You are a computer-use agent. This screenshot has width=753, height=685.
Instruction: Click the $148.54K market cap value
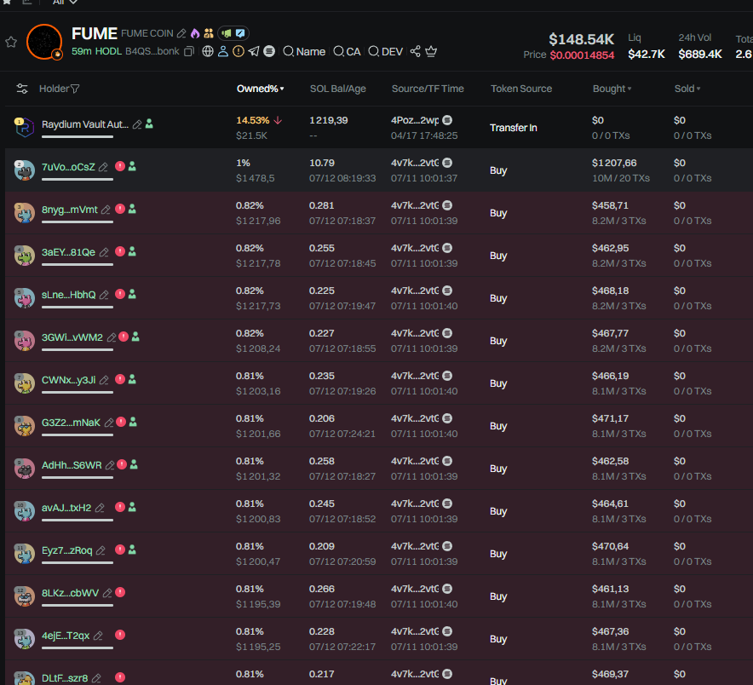582,39
